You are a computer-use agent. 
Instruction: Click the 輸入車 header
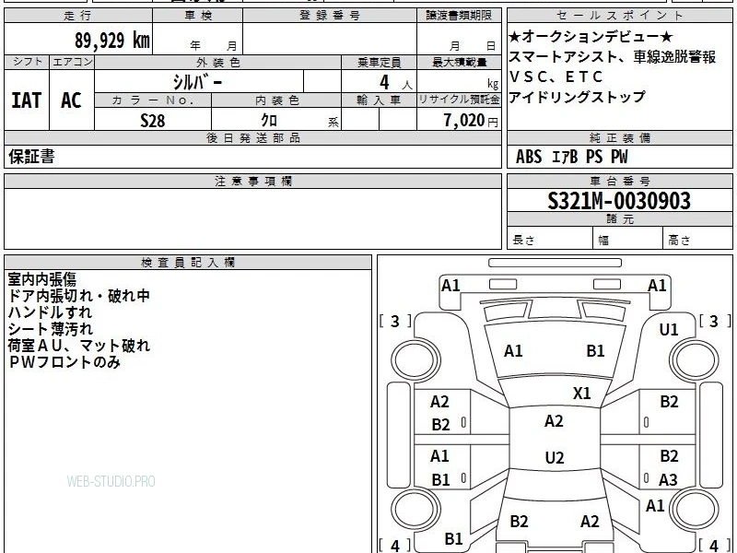[x=380, y=100]
